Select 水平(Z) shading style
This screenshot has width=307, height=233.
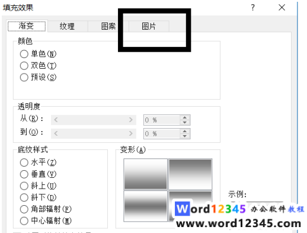tap(24, 162)
